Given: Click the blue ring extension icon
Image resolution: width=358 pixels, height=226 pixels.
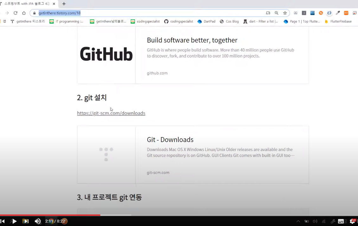Looking at the screenshot, I should tap(329, 13).
